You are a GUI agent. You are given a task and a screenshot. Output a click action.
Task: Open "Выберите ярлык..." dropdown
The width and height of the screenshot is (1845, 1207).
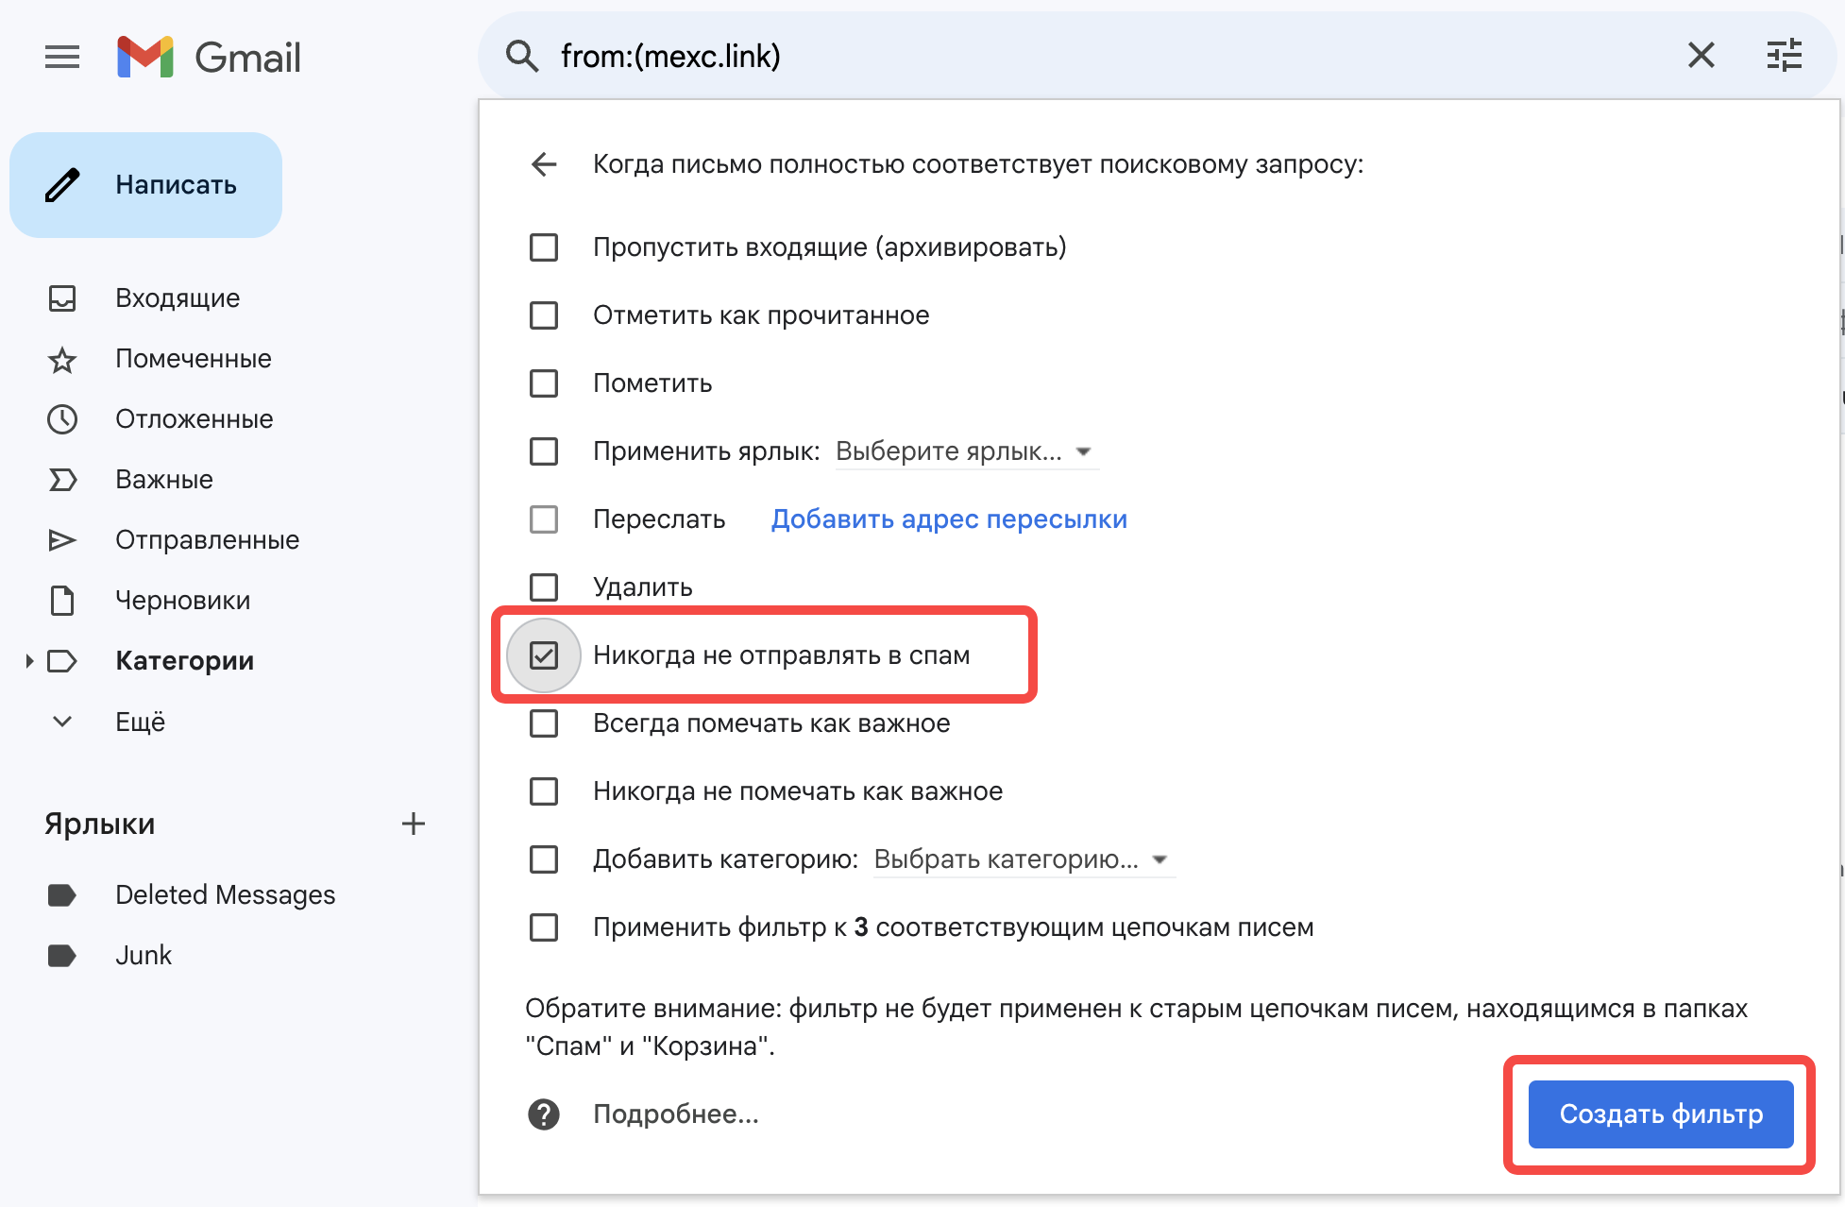(x=963, y=451)
